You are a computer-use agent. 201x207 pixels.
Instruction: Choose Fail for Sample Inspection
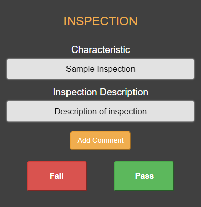(57, 176)
